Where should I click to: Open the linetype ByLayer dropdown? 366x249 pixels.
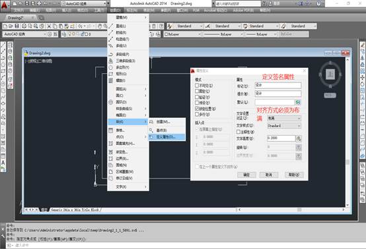click(223, 34)
